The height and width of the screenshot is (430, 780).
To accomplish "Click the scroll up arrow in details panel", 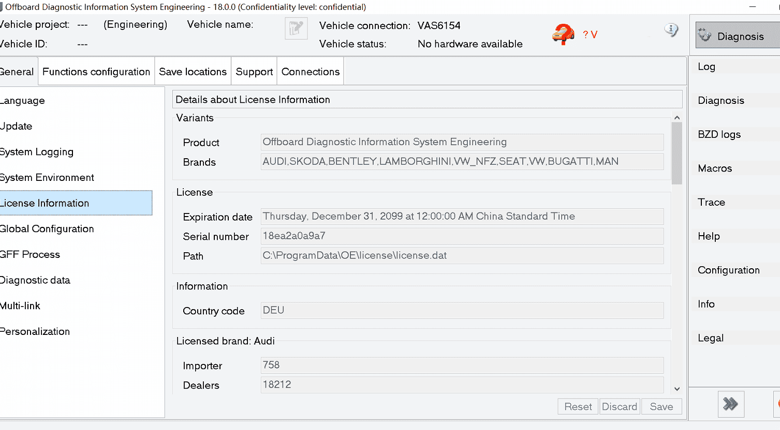I will 677,118.
